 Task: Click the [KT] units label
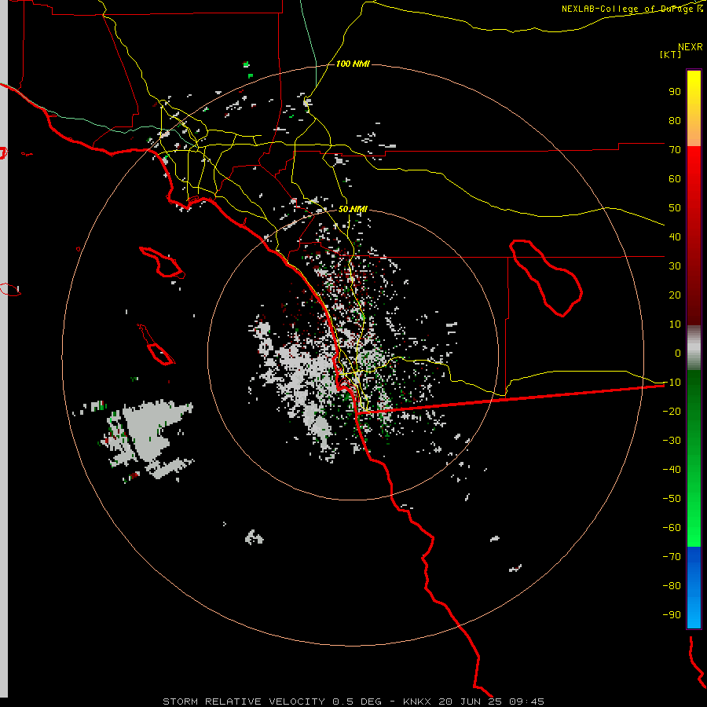pos(671,54)
